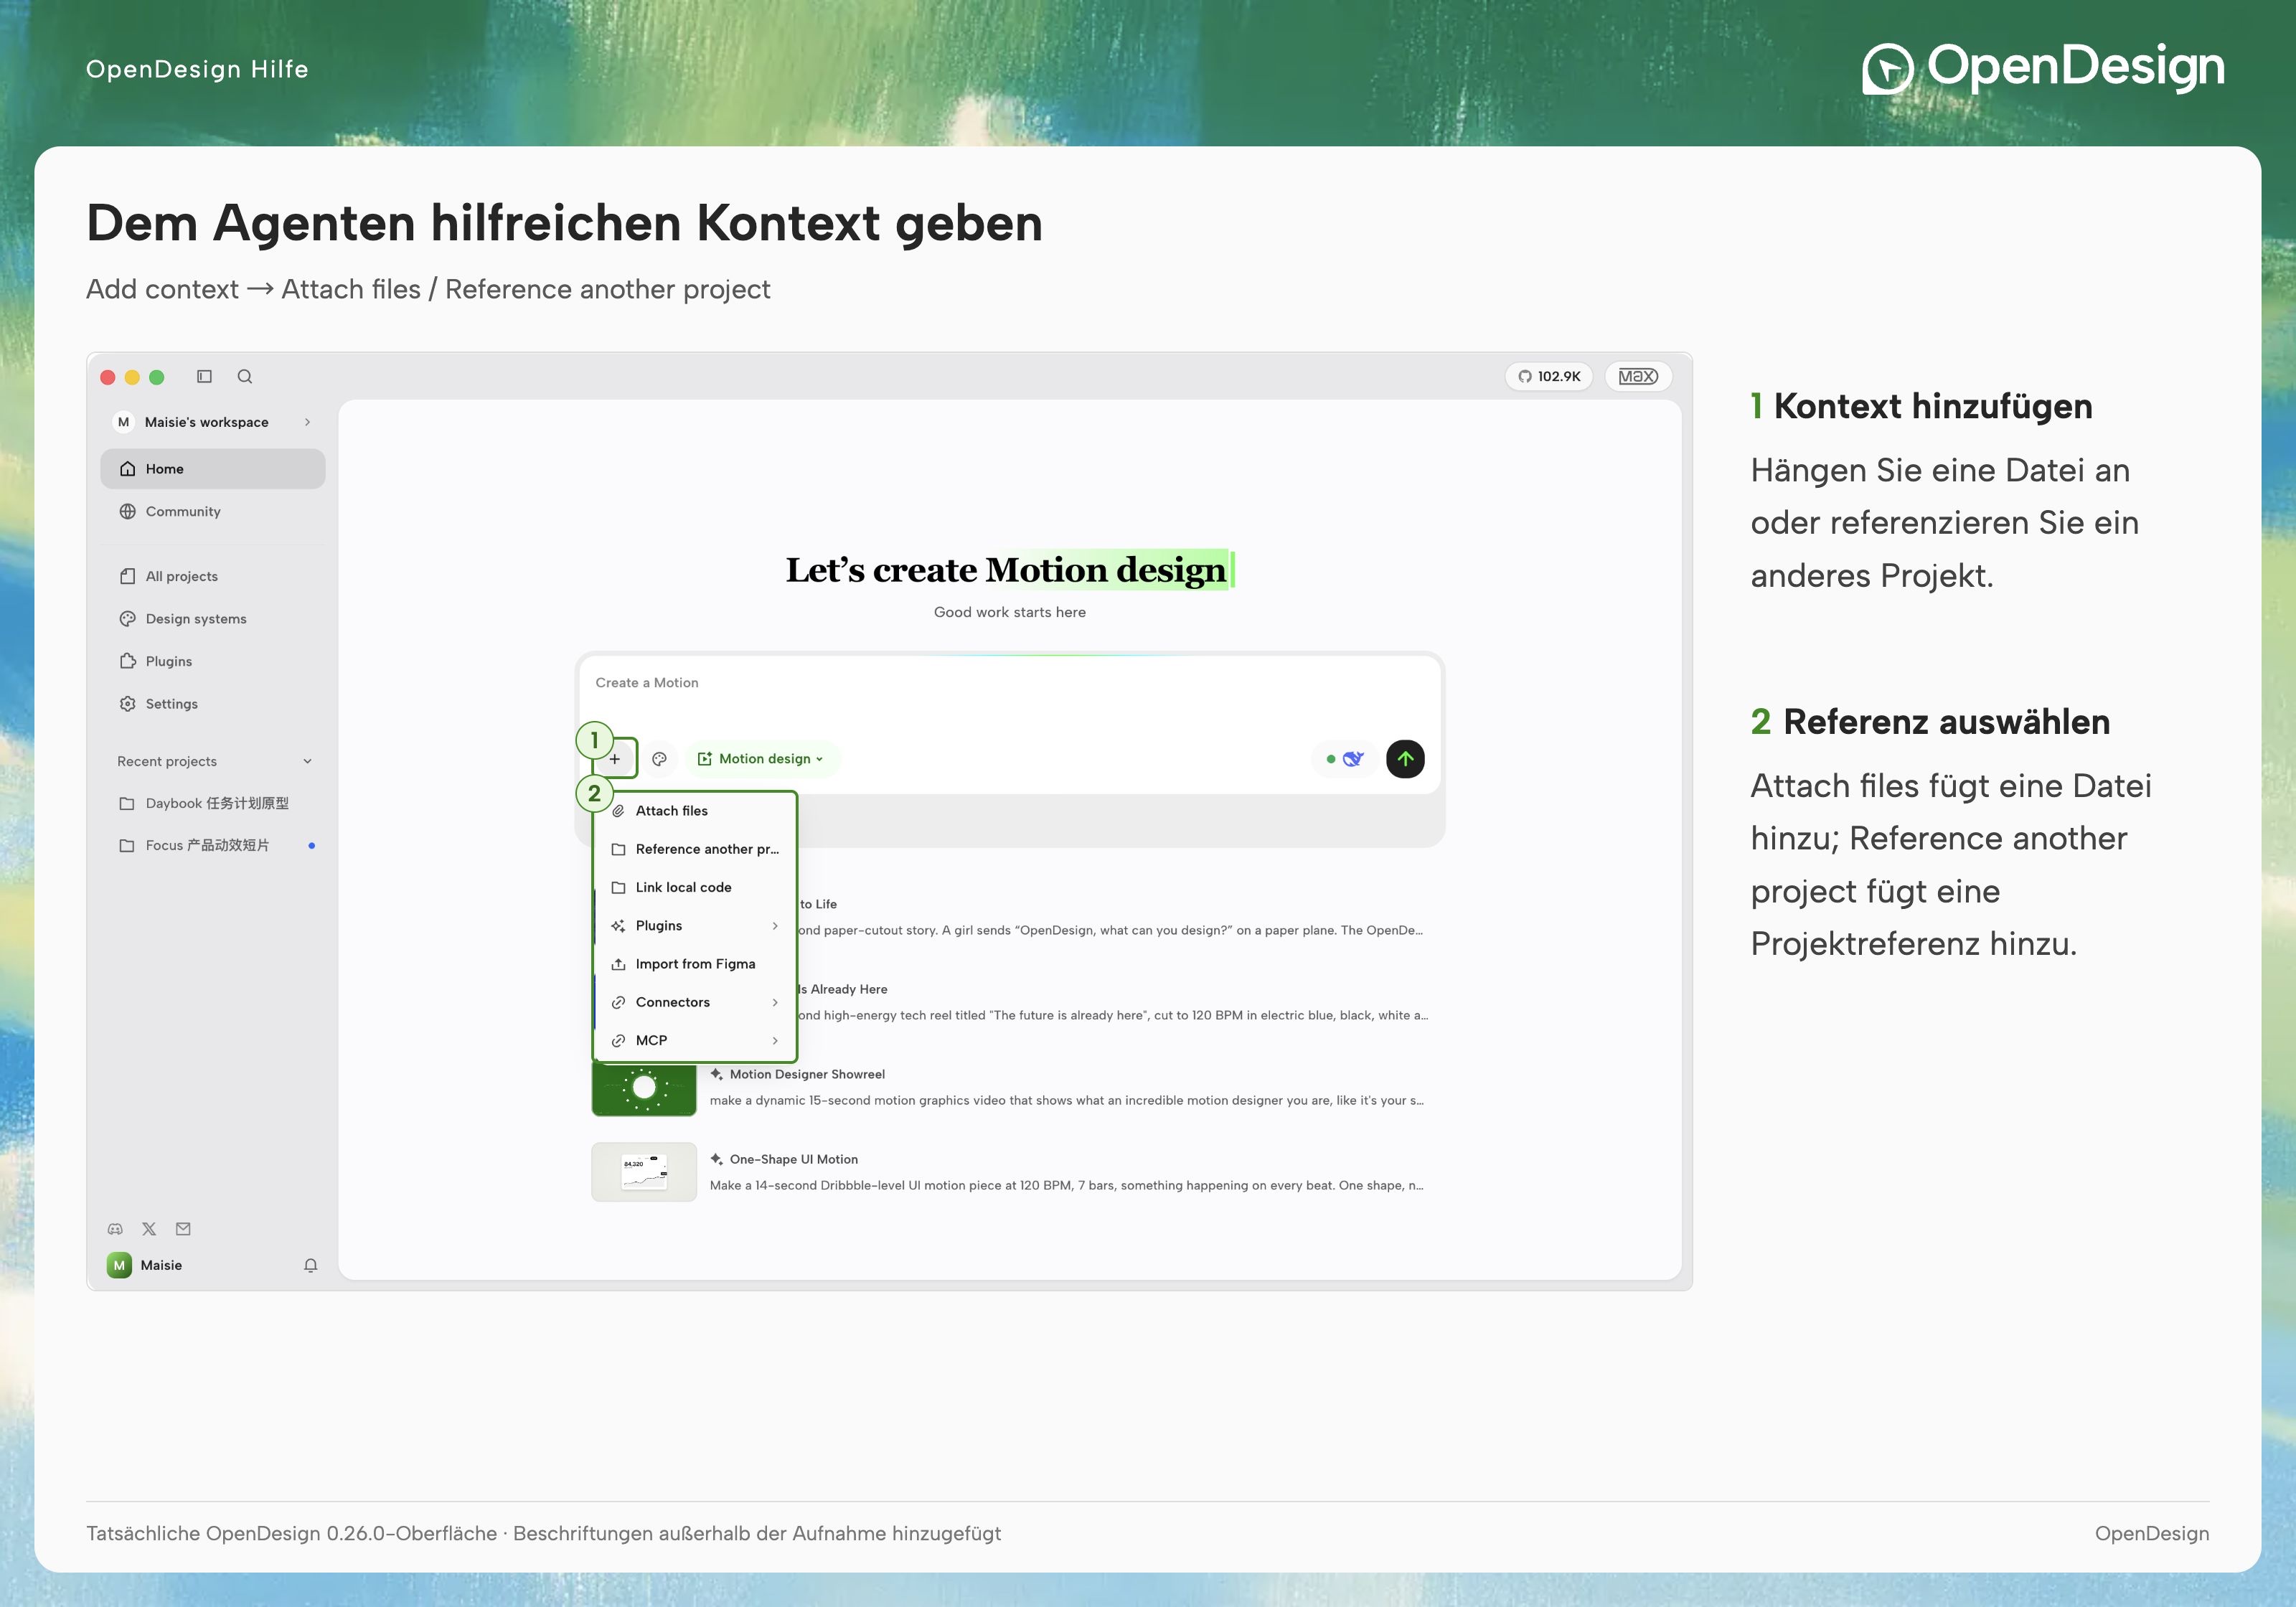The width and height of the screenshot is (2296, 1607).
Task: Open the mail icon link
Action: (183, 1229)
